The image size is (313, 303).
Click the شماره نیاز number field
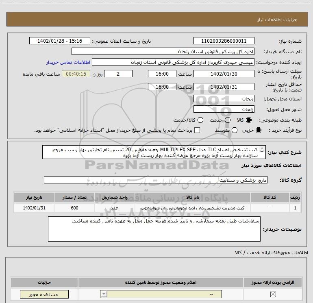click(224, 41)
